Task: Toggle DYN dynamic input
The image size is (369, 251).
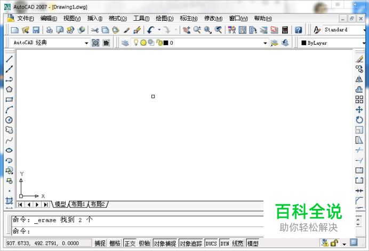Action: pyautogui.click(x=224, y=243)
